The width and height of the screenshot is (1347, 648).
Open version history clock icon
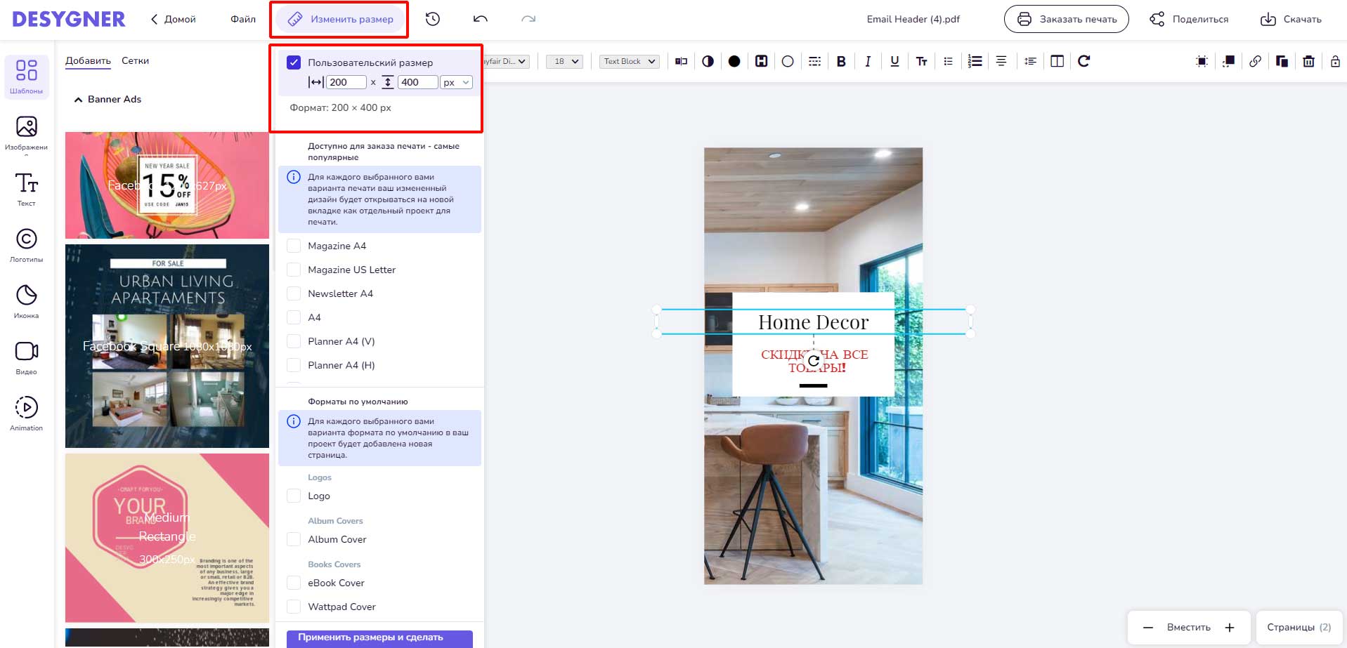click(433, 19)
